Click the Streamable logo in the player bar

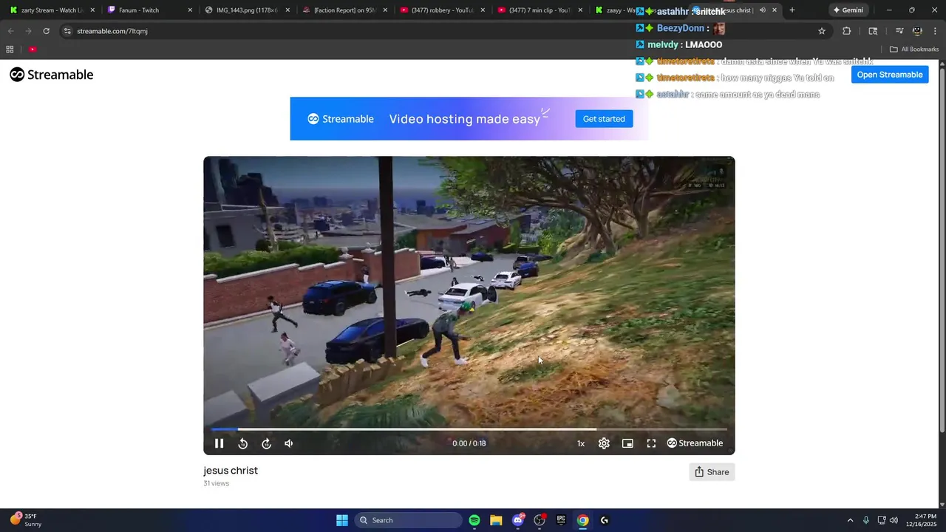[695, 443]
